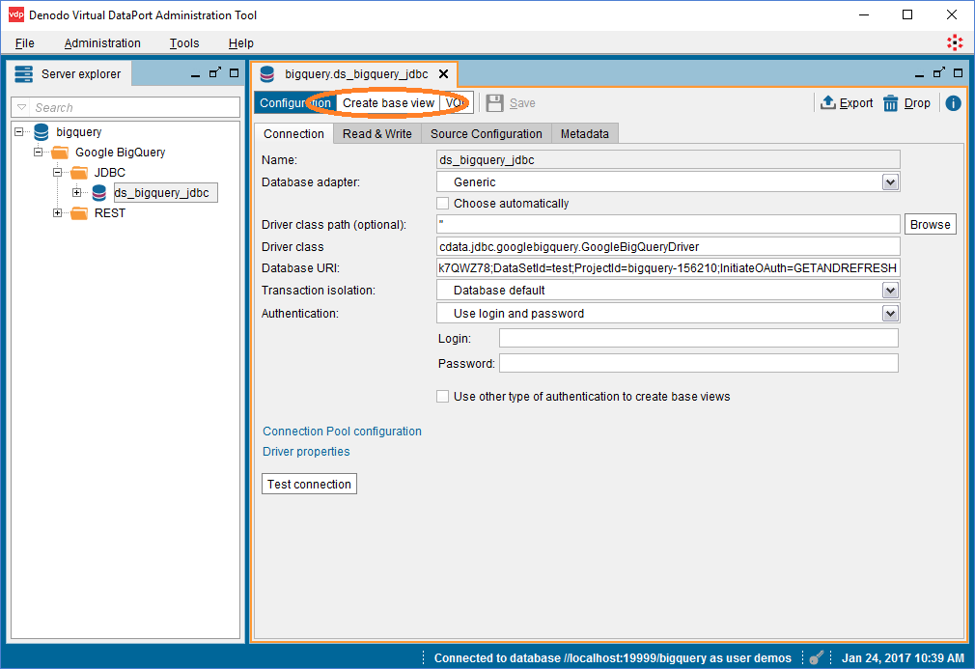Click the Drop button label
The width and height of the screenshot is (975, 669).
[x=917, y=103]
